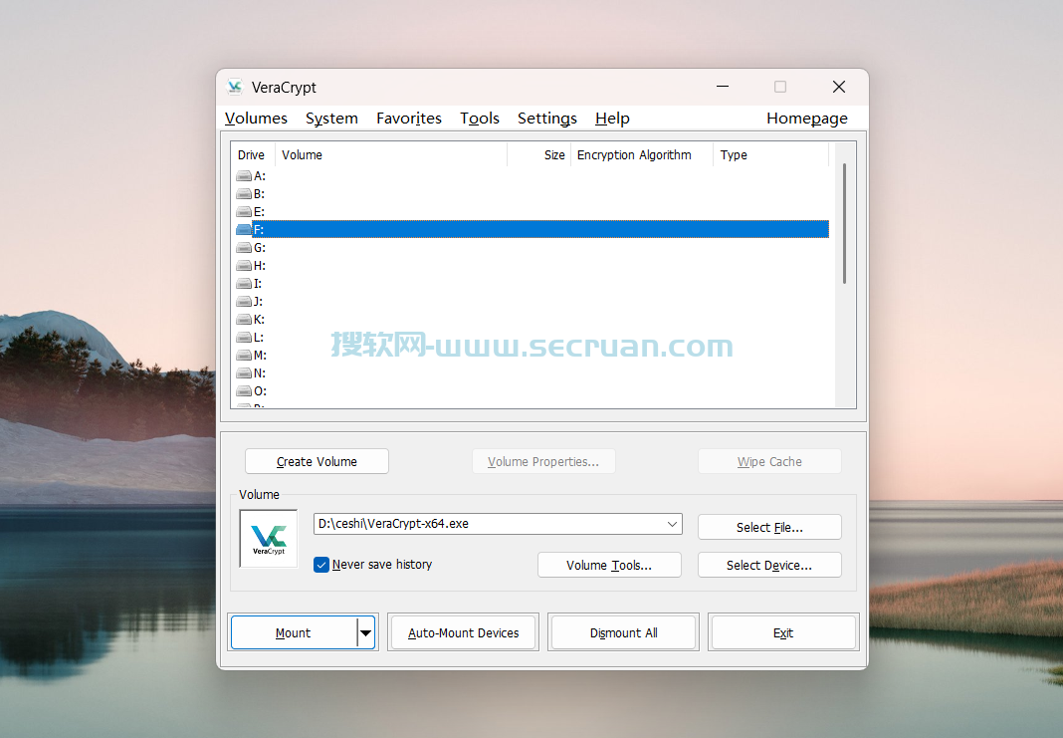The width and height of the screenshot is (1063, 738).
Task: Click the drive icon for B:
Action: pos(244,194)
